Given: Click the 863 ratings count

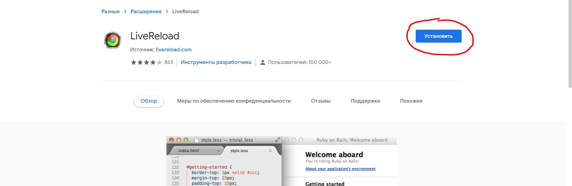Looking at the screenshot, I should coord(169,62).
